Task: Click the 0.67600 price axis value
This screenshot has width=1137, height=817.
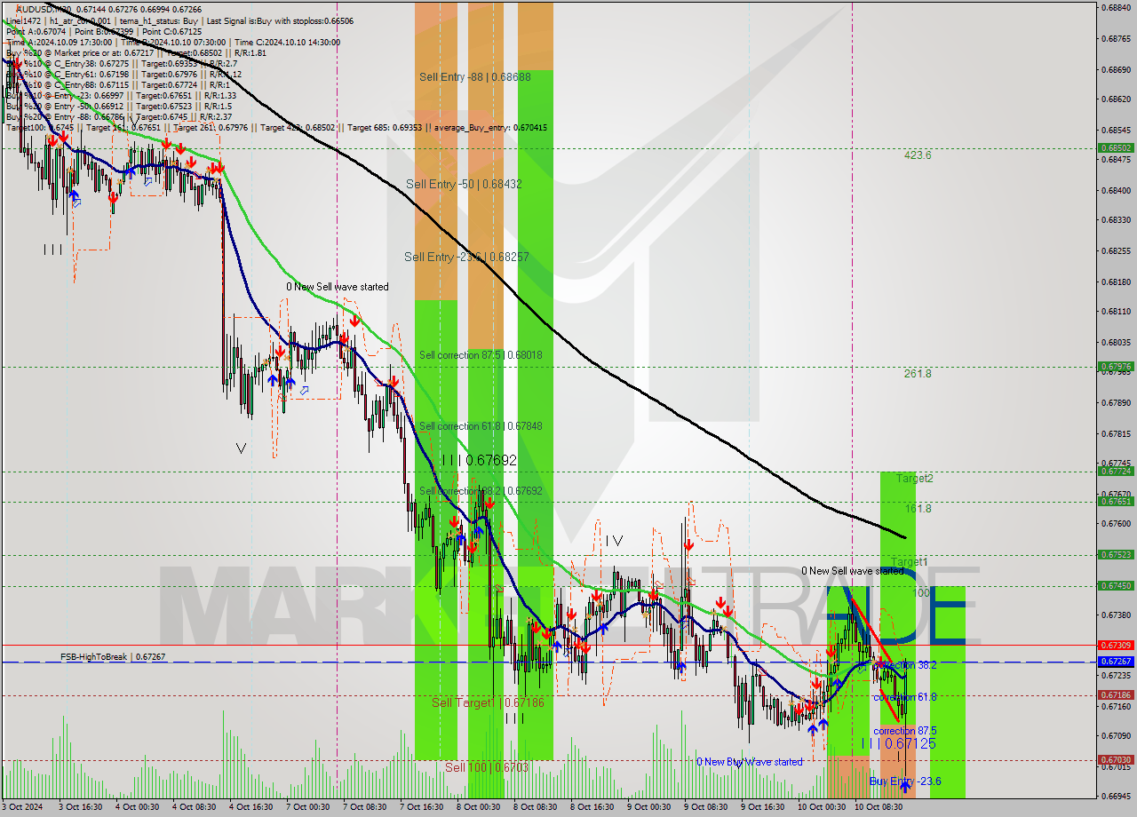Action: 1116,524
